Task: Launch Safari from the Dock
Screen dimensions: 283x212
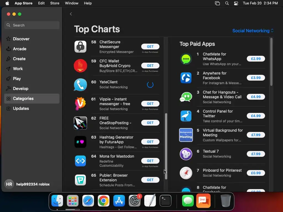Action: [88, 200]
